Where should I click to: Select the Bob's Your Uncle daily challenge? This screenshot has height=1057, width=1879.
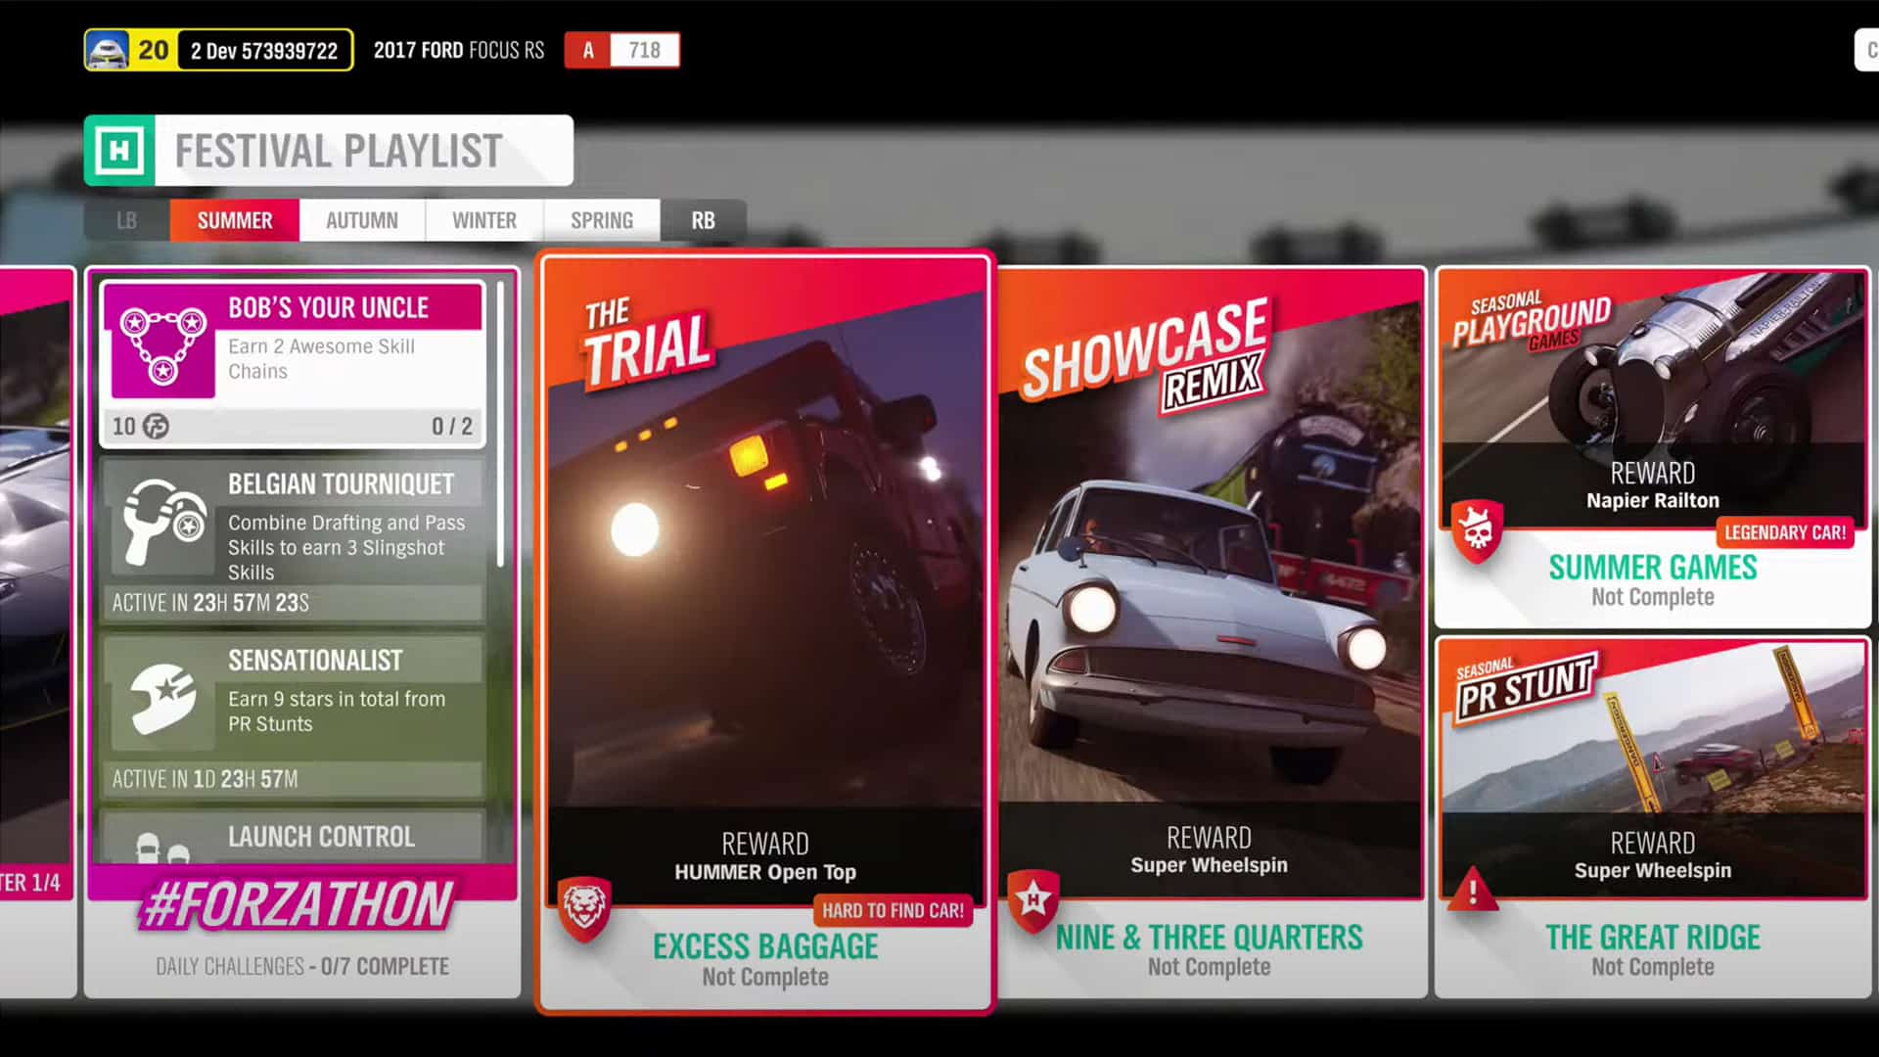[x=293, y=365]
